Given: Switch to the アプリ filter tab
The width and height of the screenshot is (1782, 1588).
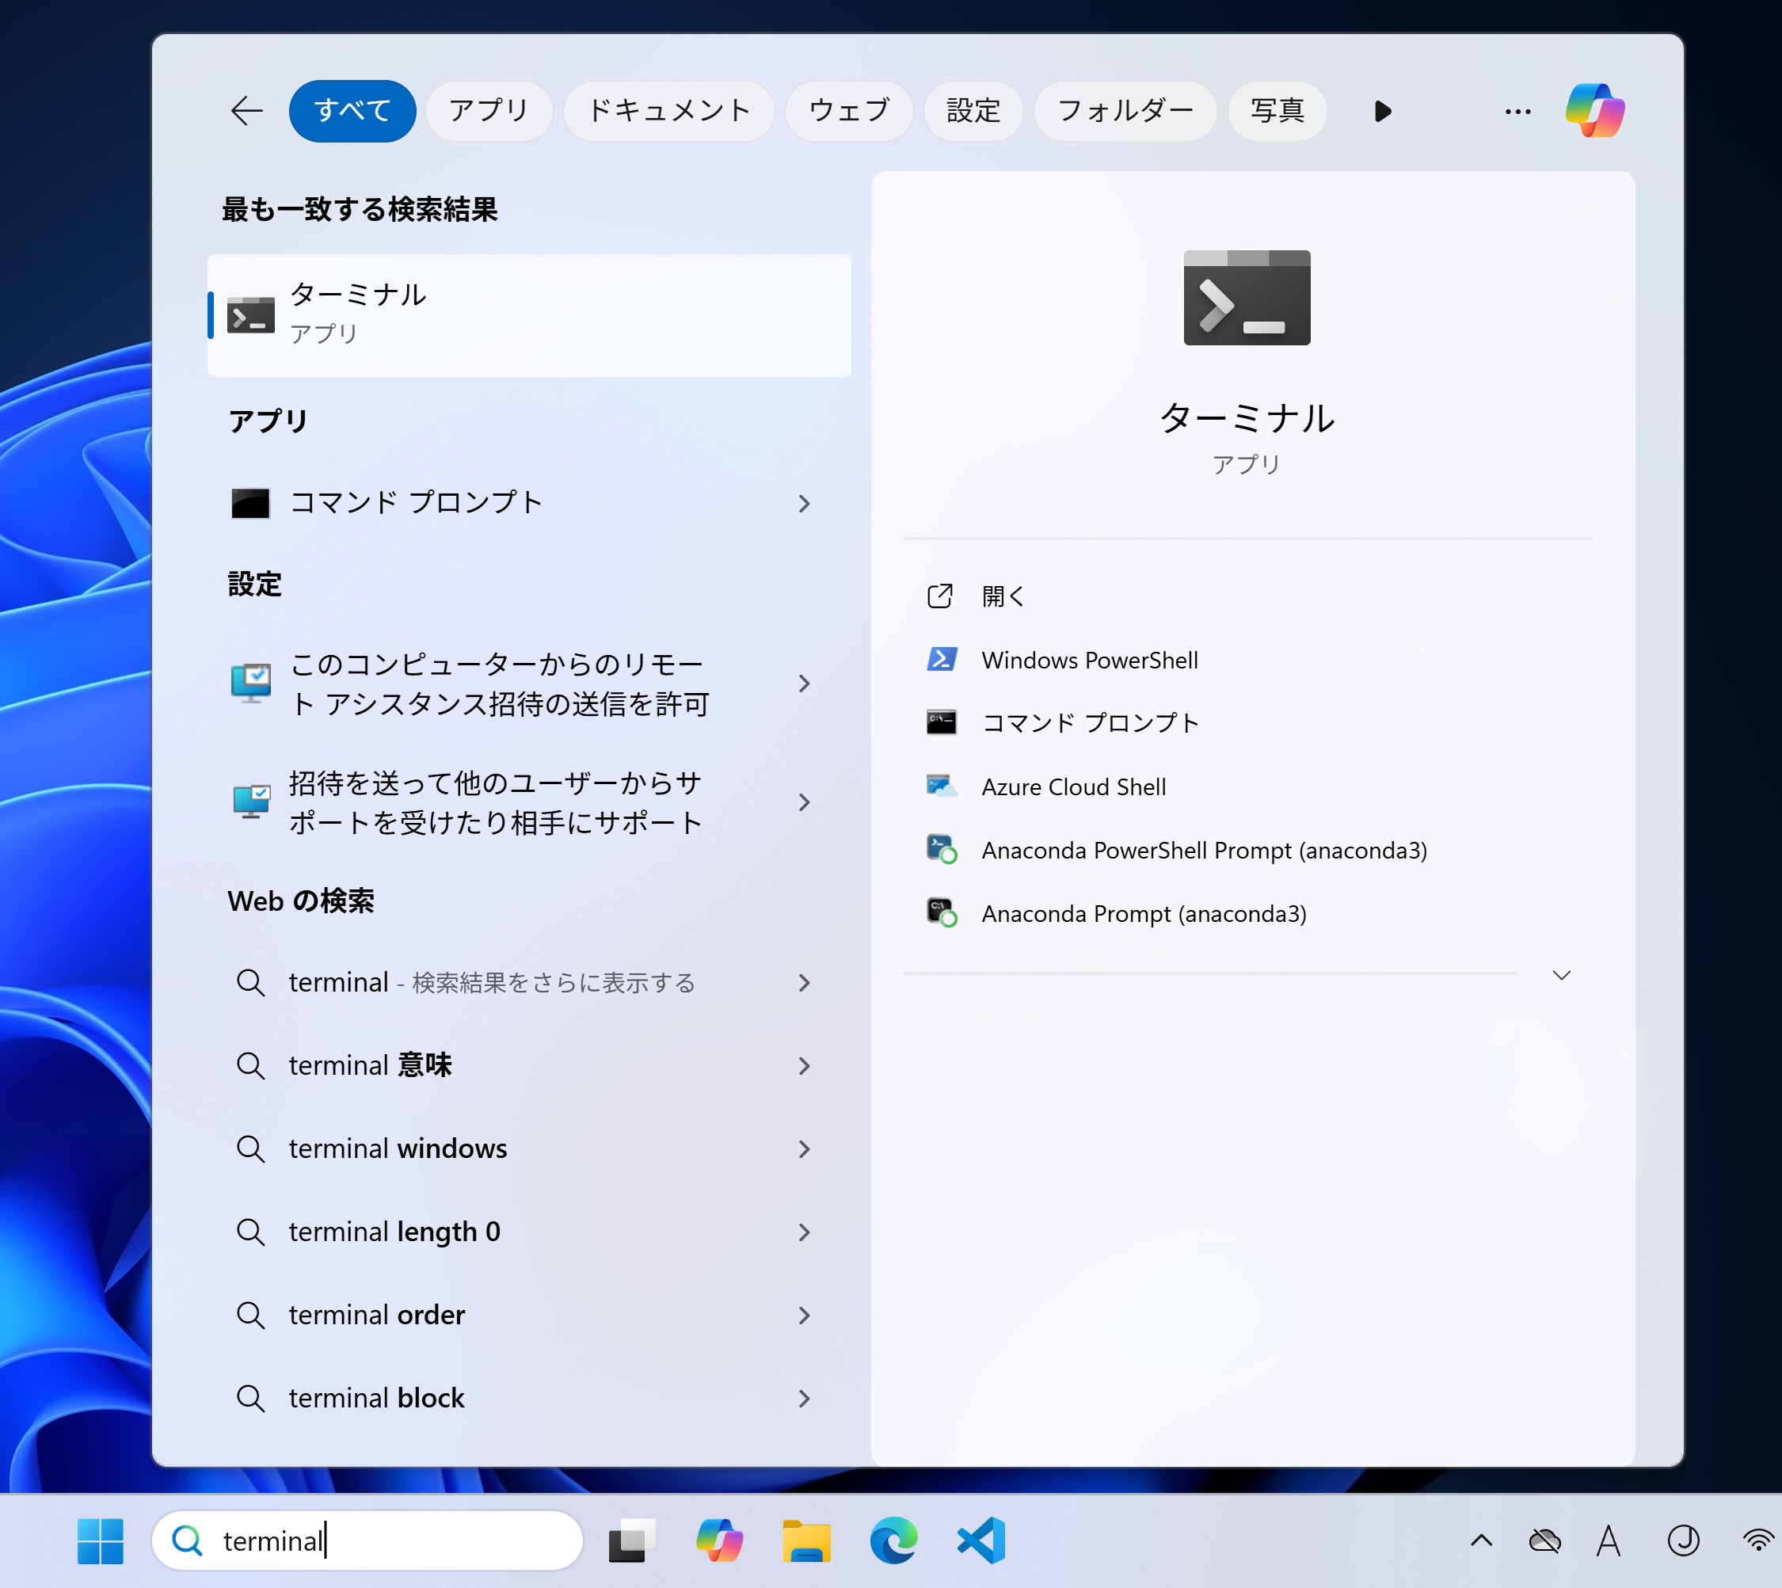Looking at the screenshot, I should click(x=489, y=111).
